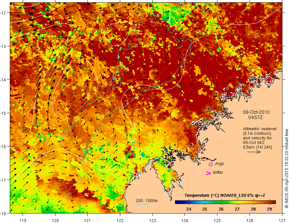Click the longitude axis label 122
Viewport: 289px width, 223px height.
[120, 220]
